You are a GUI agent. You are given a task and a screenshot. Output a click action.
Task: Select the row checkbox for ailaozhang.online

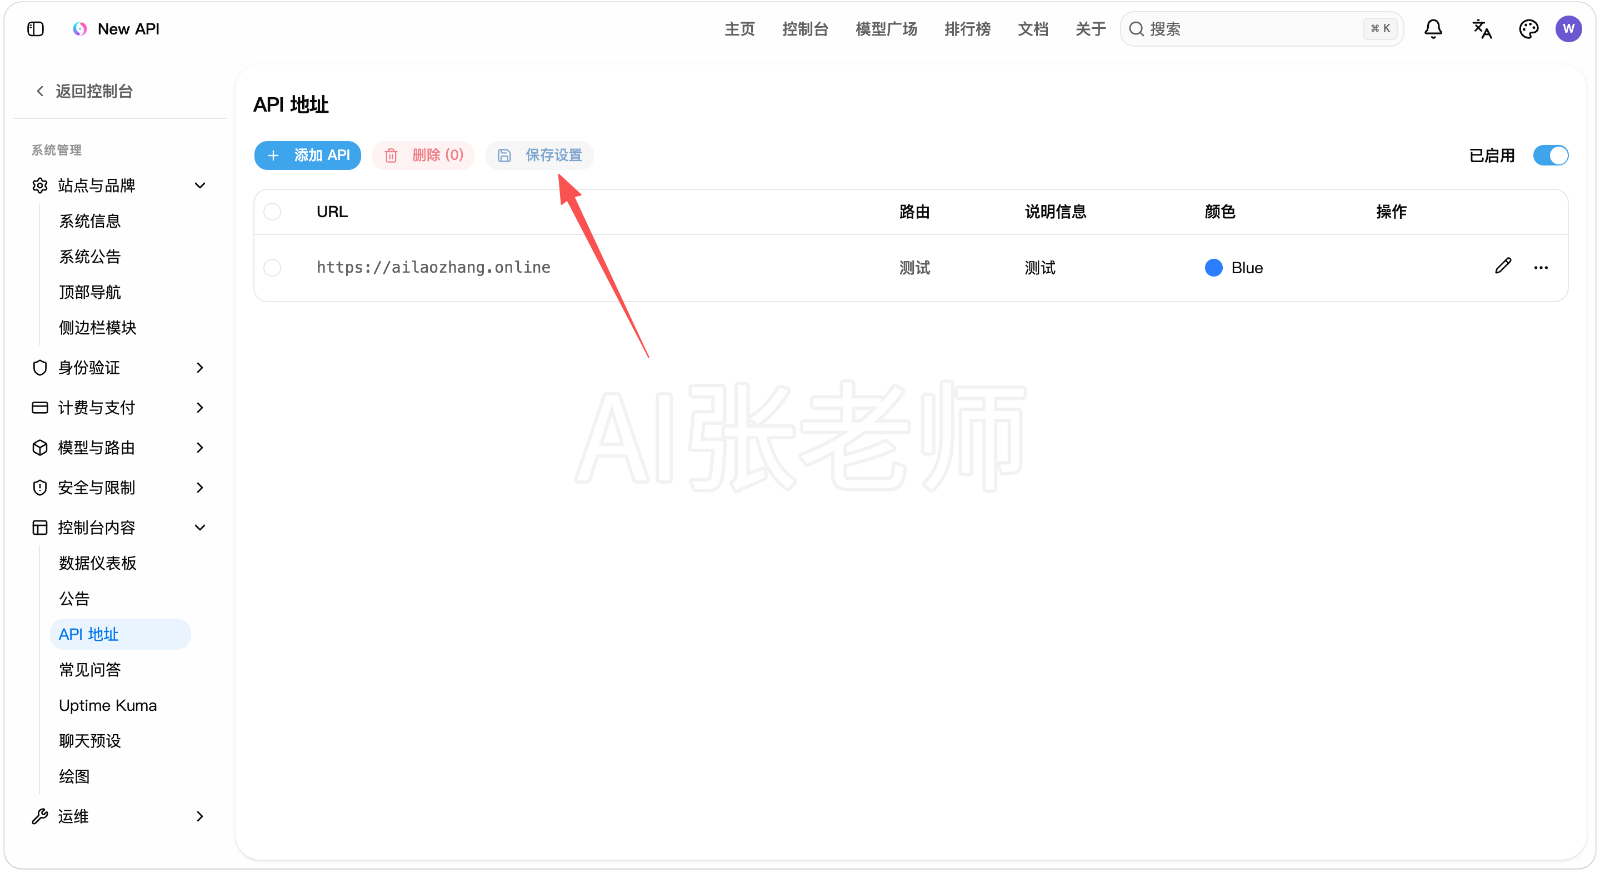pos(272,268)
